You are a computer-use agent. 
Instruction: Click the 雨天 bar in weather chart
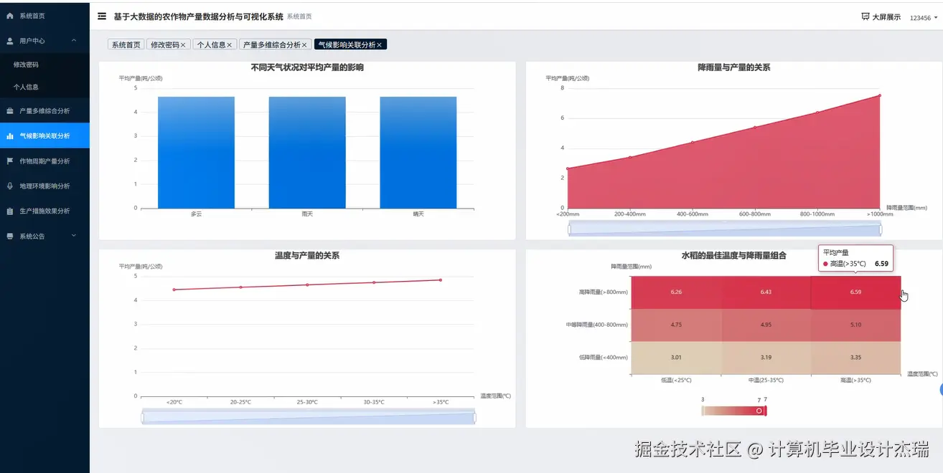[307, 153]
